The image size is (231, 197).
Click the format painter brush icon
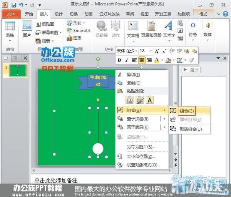(191, 60)
